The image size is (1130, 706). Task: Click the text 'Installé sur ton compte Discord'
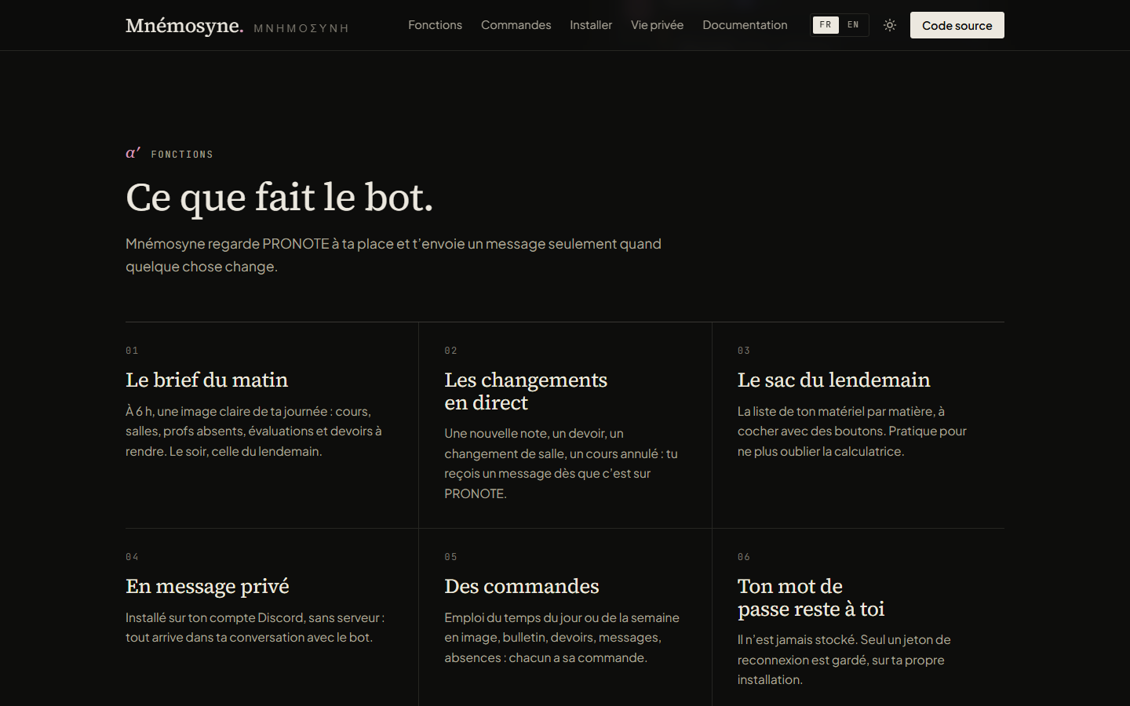255,628
